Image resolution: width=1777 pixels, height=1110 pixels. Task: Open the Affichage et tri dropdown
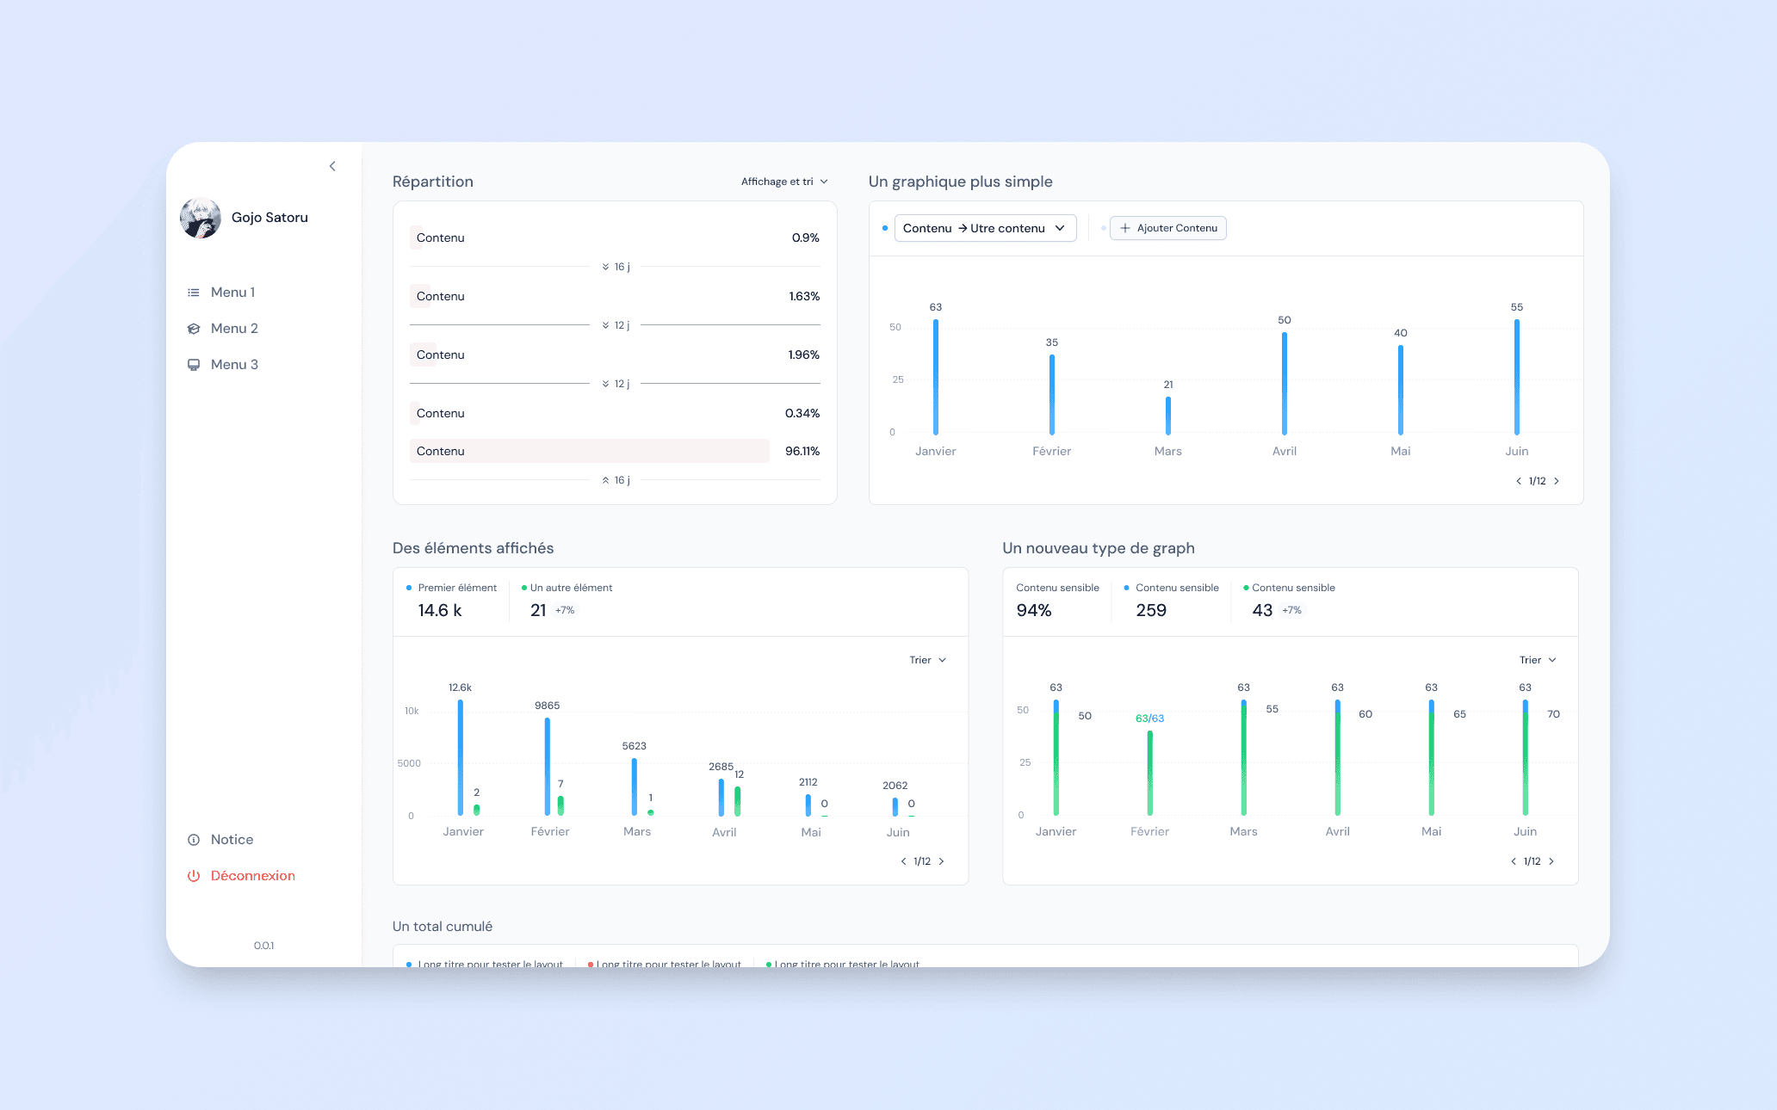pos(783,182)
